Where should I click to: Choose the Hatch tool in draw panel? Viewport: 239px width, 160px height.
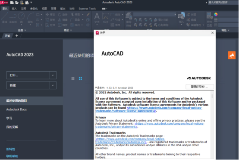coord(38,25)
